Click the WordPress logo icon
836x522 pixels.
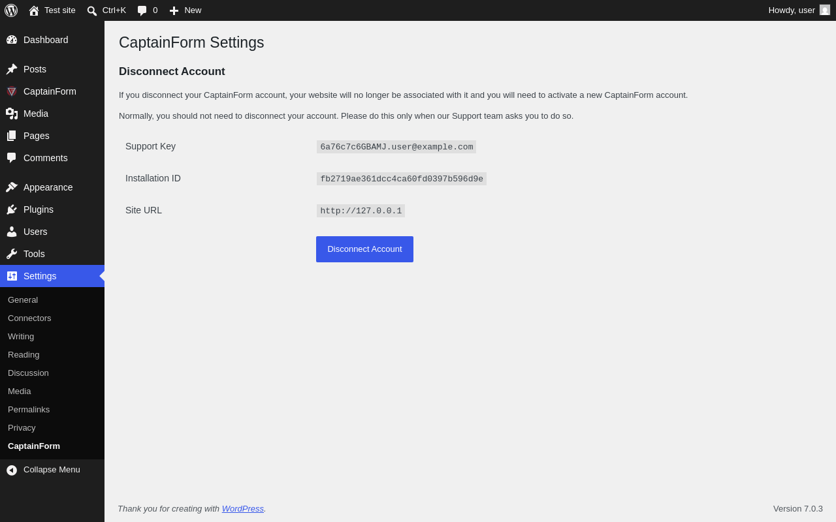coord(11,10)
